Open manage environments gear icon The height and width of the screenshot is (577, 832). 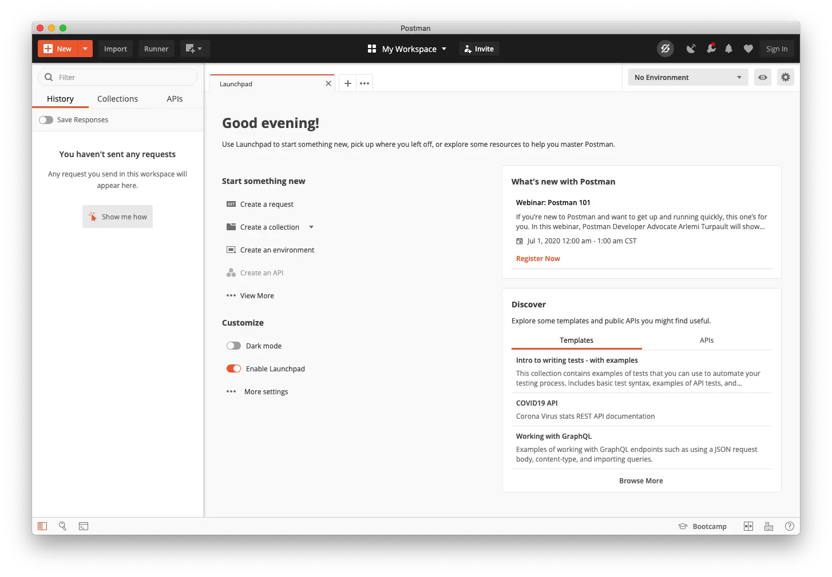[x=786, y=77]
